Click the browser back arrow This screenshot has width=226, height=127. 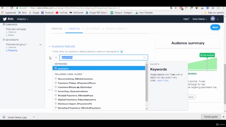[2, 8]
